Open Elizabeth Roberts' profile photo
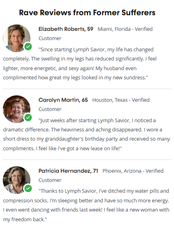The height and width of the screenshot is (228, 174). click(16, 38)
